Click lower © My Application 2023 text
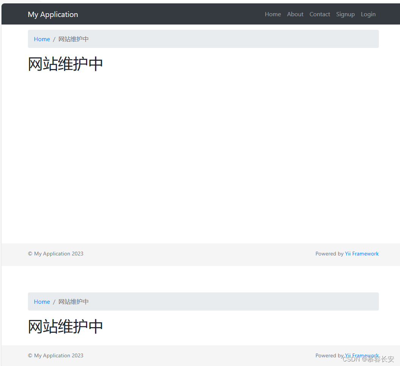Viewport: 400px width, 366px height. (55, 355)
